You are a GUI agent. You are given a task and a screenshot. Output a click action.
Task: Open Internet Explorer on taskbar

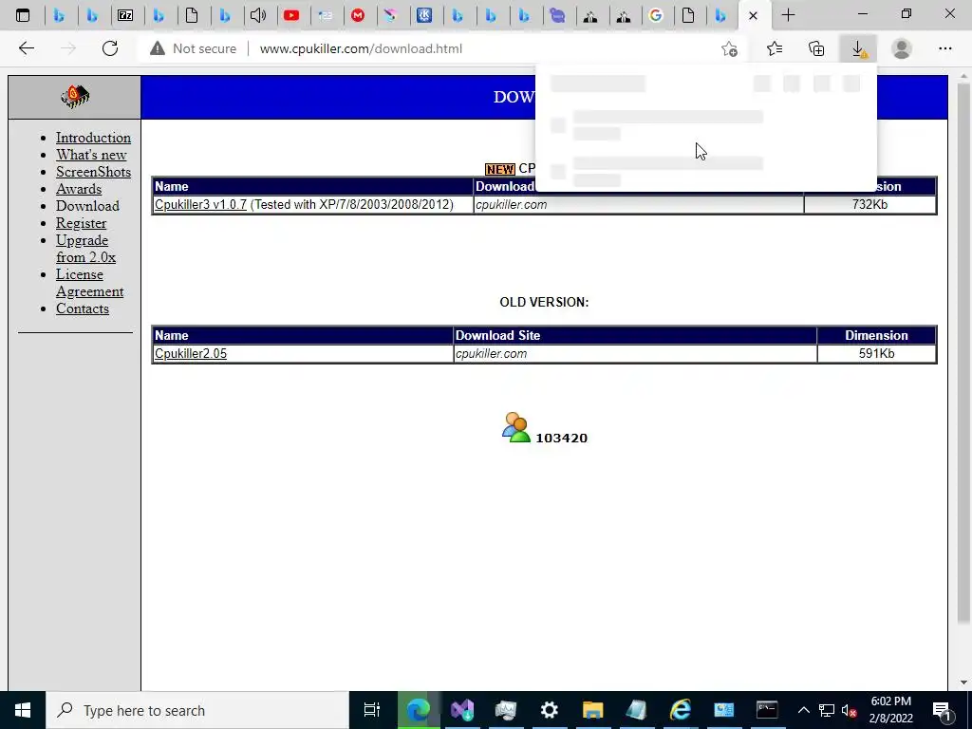[680, 710]
